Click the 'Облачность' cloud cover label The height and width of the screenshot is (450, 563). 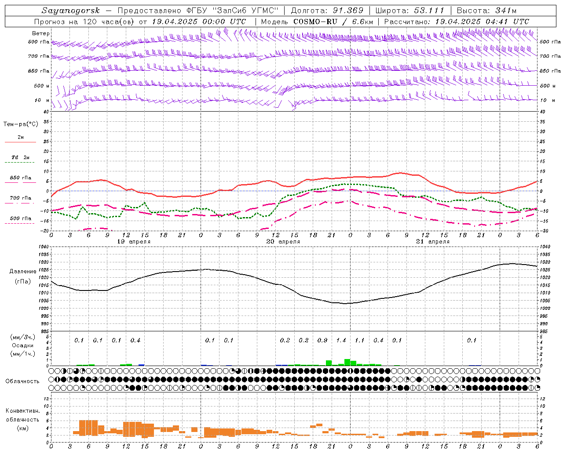(22, 381)
